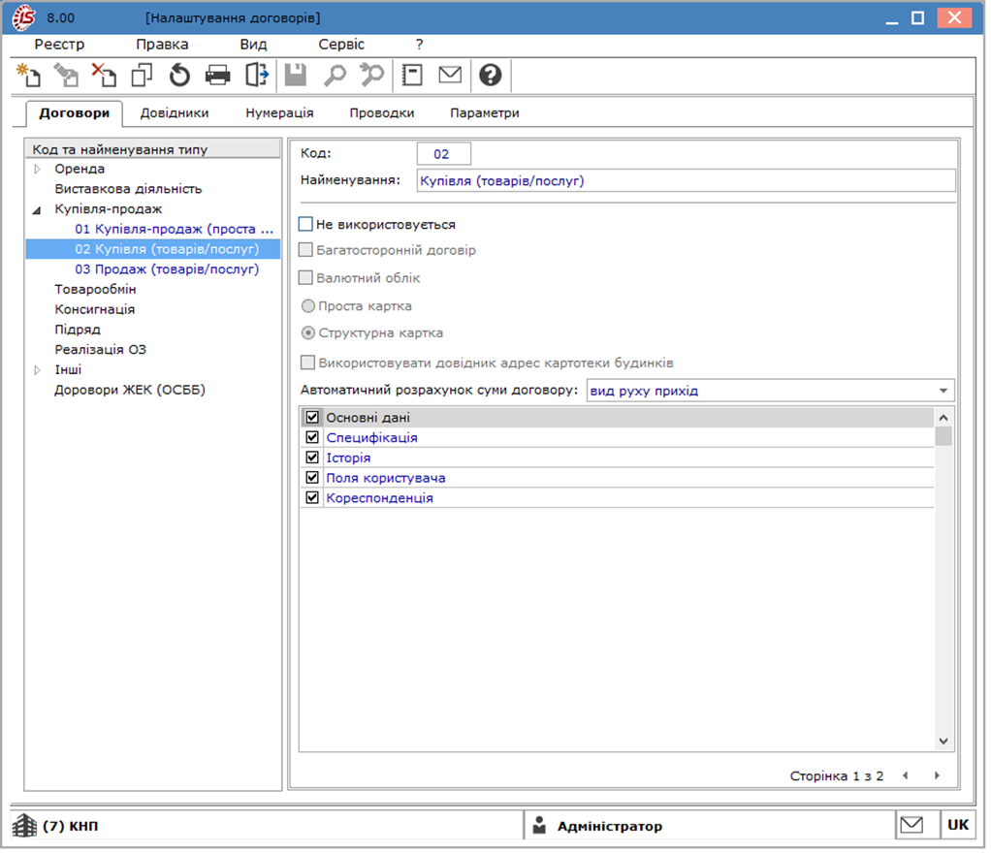991x853 pixels.
Task: Click the envelope icon in status bar
Action: point(911,825)
